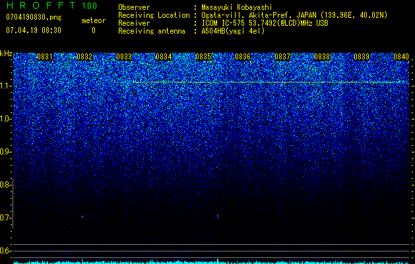Click the 0839 time marker

pos(362,57)
